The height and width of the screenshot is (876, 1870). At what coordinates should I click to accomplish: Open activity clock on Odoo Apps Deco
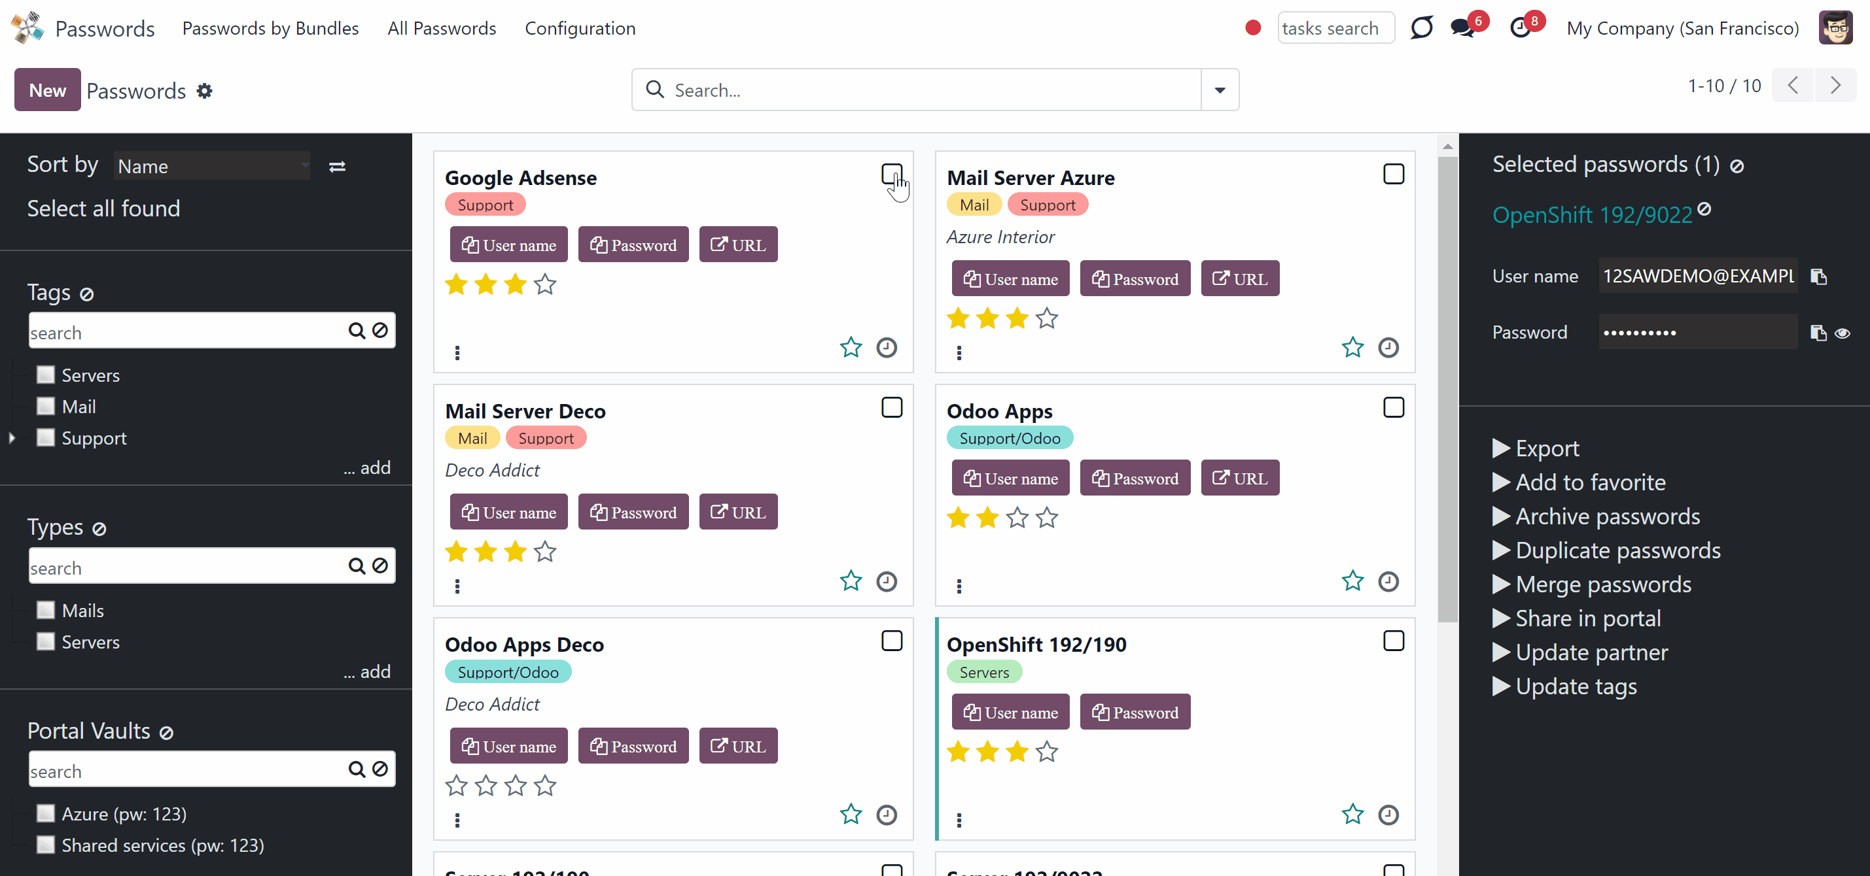[x=887, y=815]
